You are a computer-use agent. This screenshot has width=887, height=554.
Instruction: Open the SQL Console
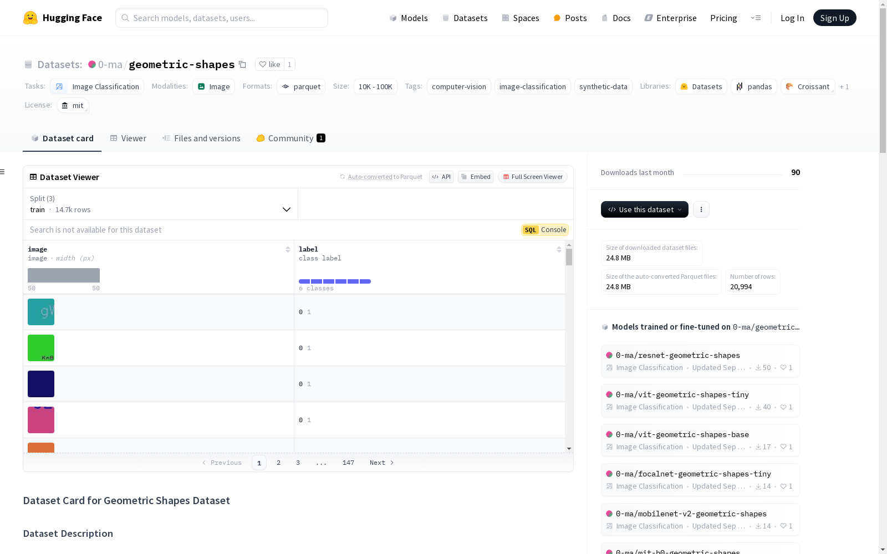[x=545, y=230]
